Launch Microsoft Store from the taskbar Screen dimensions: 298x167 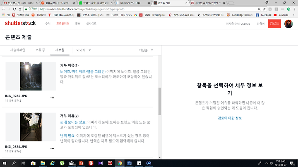point(33,163)
